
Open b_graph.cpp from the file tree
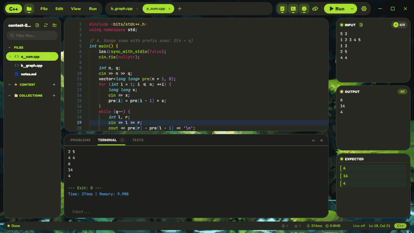click(31, 66)
